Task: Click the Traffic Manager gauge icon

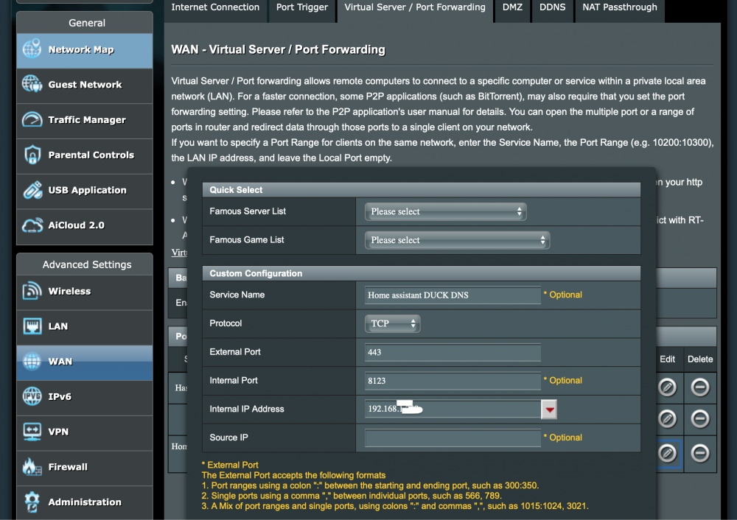Action: [32, 119]
